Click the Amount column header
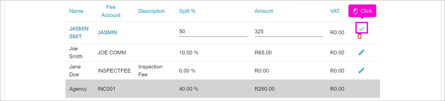The image size is (445, 101). pos(264,11)
